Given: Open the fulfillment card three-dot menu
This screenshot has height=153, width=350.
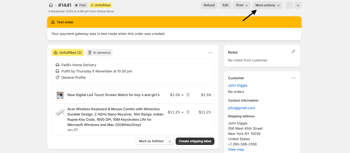Looking at the screenshot, I should pyautogui.click(x=210, y=52).
